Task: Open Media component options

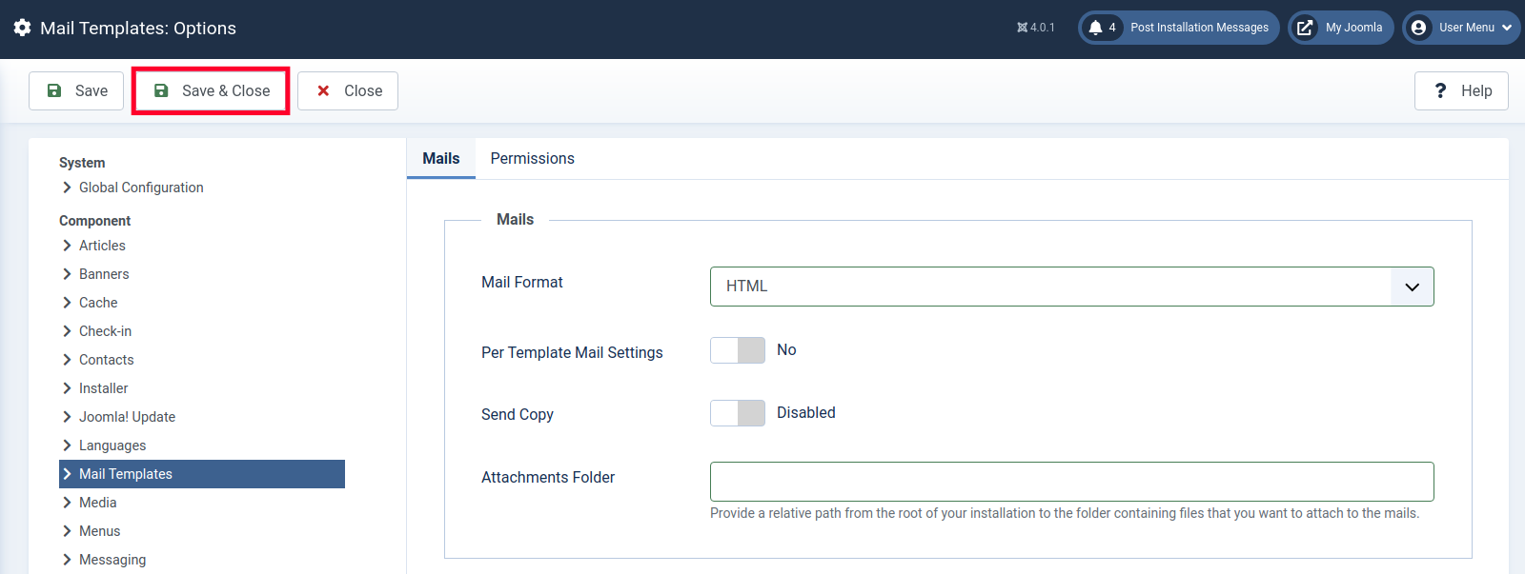Action: pos(97,503)
